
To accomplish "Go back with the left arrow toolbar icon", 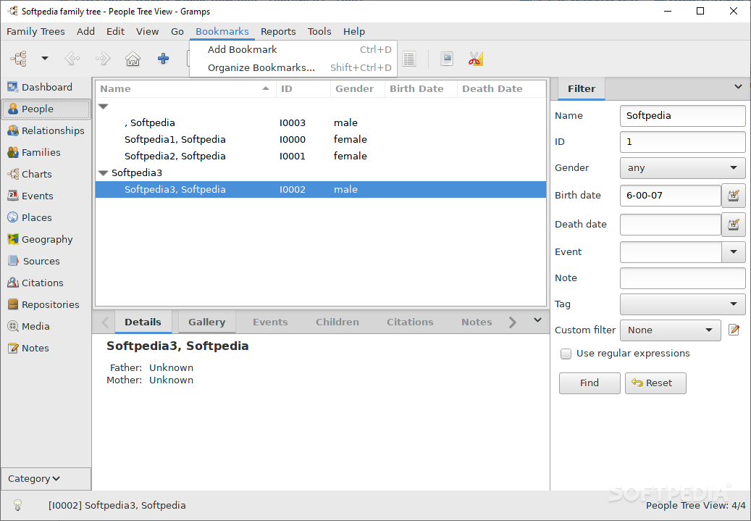I will (x=72, y=59).
